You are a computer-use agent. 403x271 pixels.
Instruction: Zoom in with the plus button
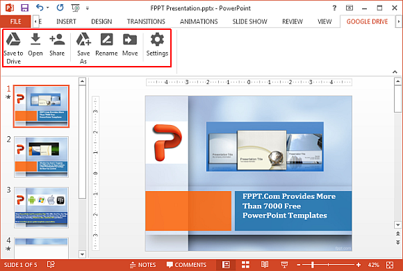coord(359,265)
